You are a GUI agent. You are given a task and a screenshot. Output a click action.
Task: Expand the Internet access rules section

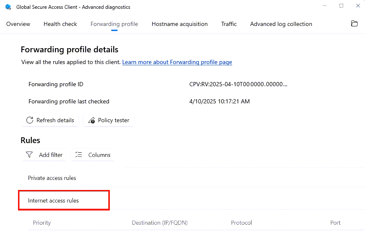[53, 200]
